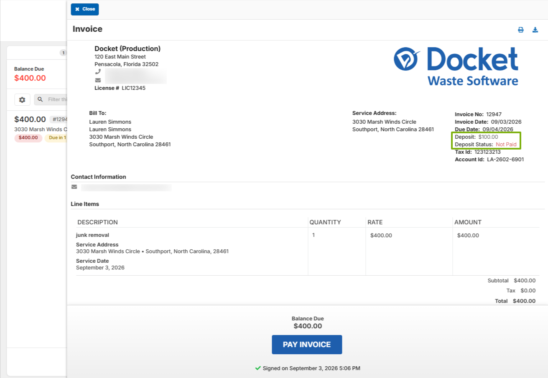Click the download invoice icon
The width and height of the screenshot is (548, 378).
pyautogui.click(x=535, y=30)
